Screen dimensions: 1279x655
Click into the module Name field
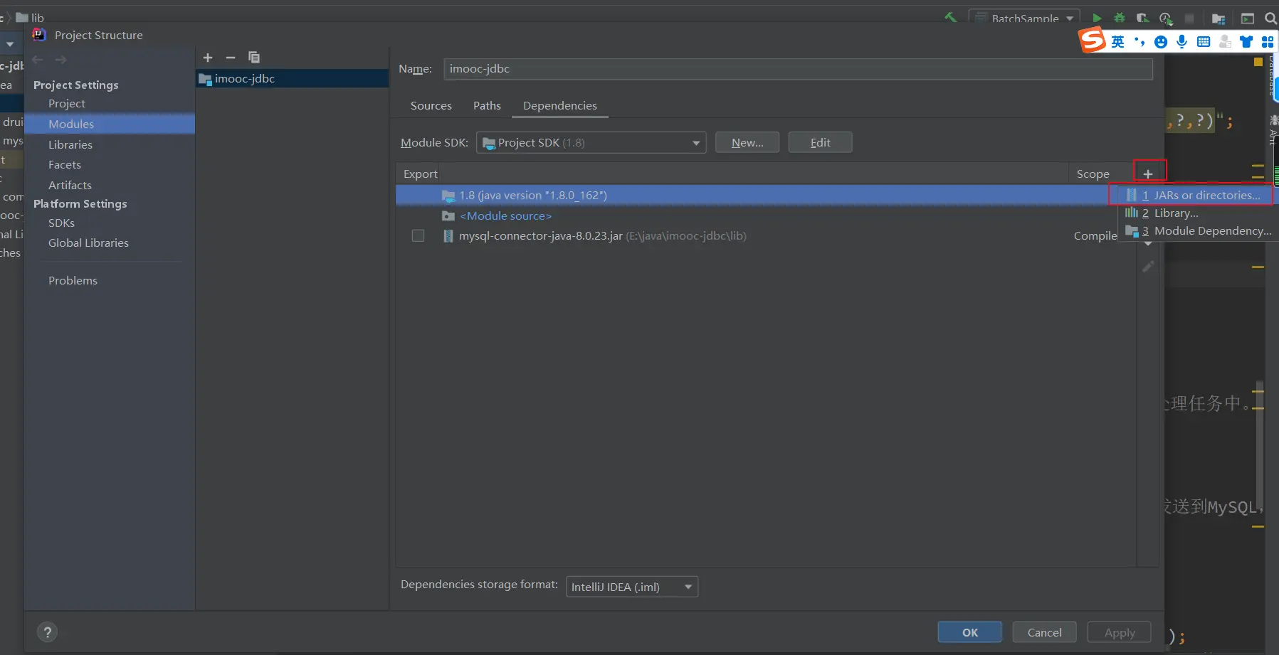pos(797,69)
